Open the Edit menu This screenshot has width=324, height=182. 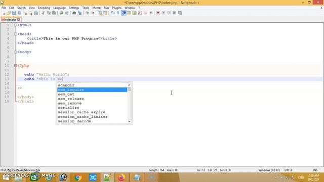click(x=11, y=8)
